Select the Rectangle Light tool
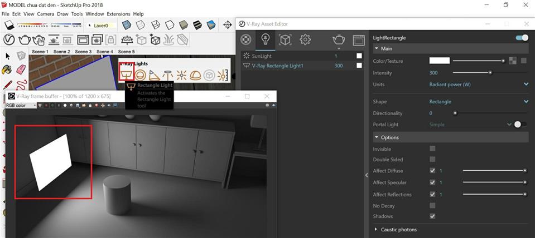 click(127, 75)
